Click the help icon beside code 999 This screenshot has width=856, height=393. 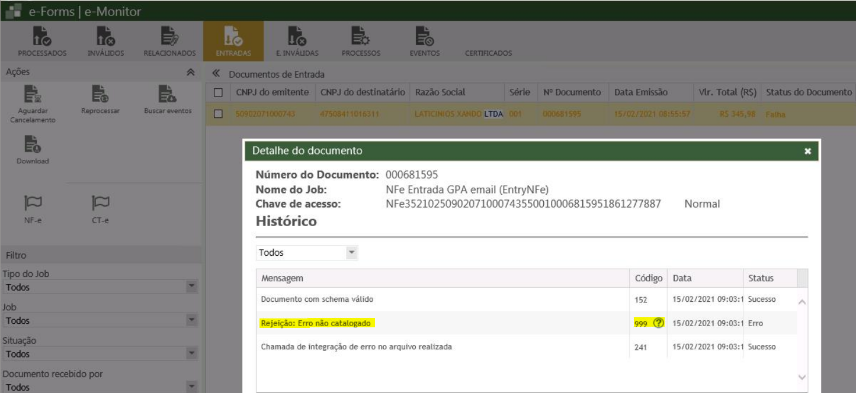point(658,323)
